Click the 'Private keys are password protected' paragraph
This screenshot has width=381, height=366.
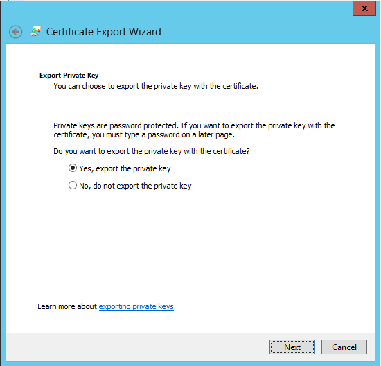point(194,130)
